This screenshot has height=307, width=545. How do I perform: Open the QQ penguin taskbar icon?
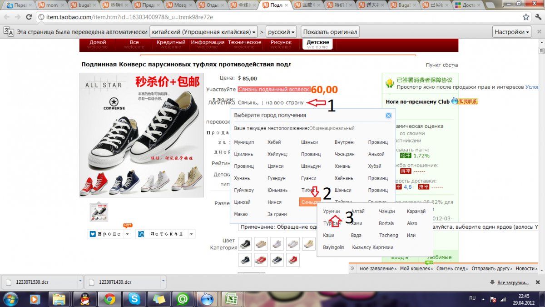click(84, 299)
